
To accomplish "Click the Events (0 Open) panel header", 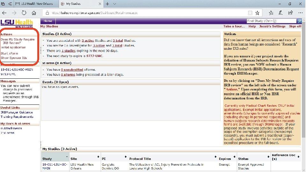I will (x=131, y=82).
